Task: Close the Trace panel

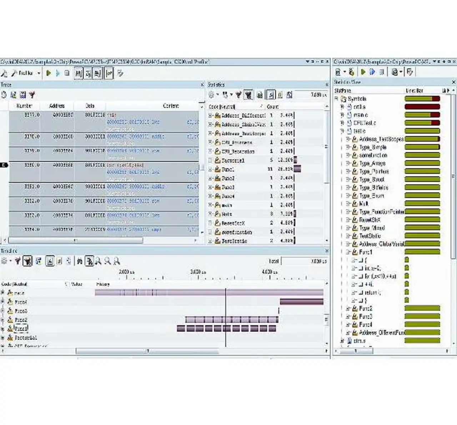Action: click(x=202, y=85)
